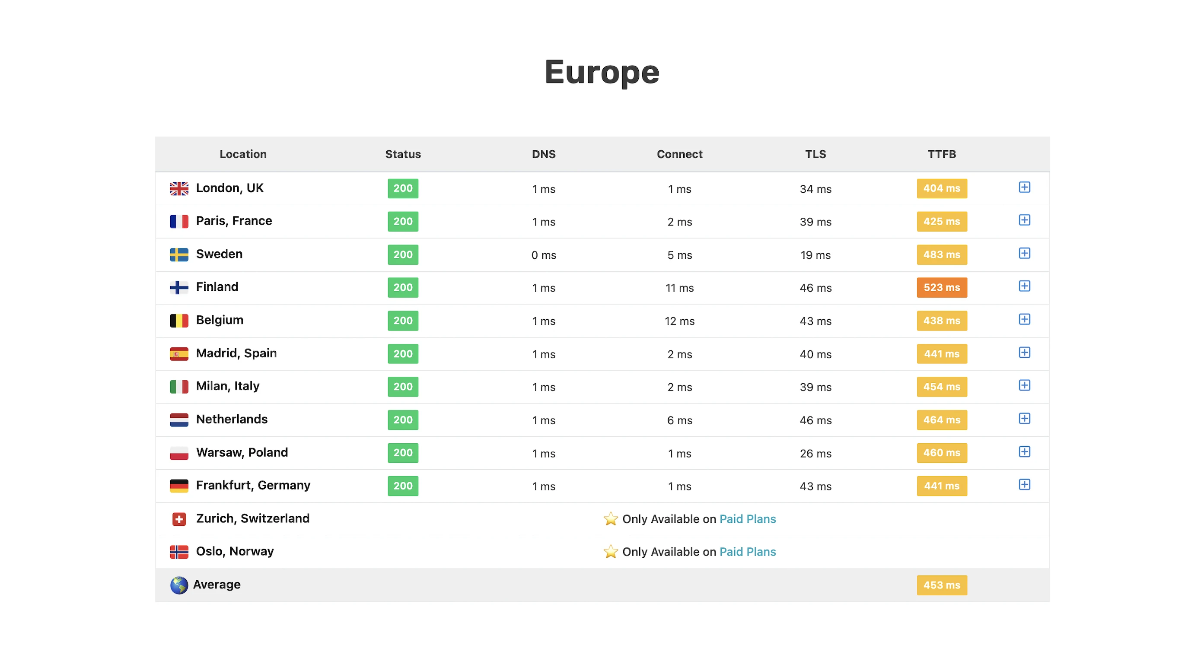The width and height of the screenshot is (1204, 661).
Task: Click plus icon next to Belgium
Action: [1024, 319]
